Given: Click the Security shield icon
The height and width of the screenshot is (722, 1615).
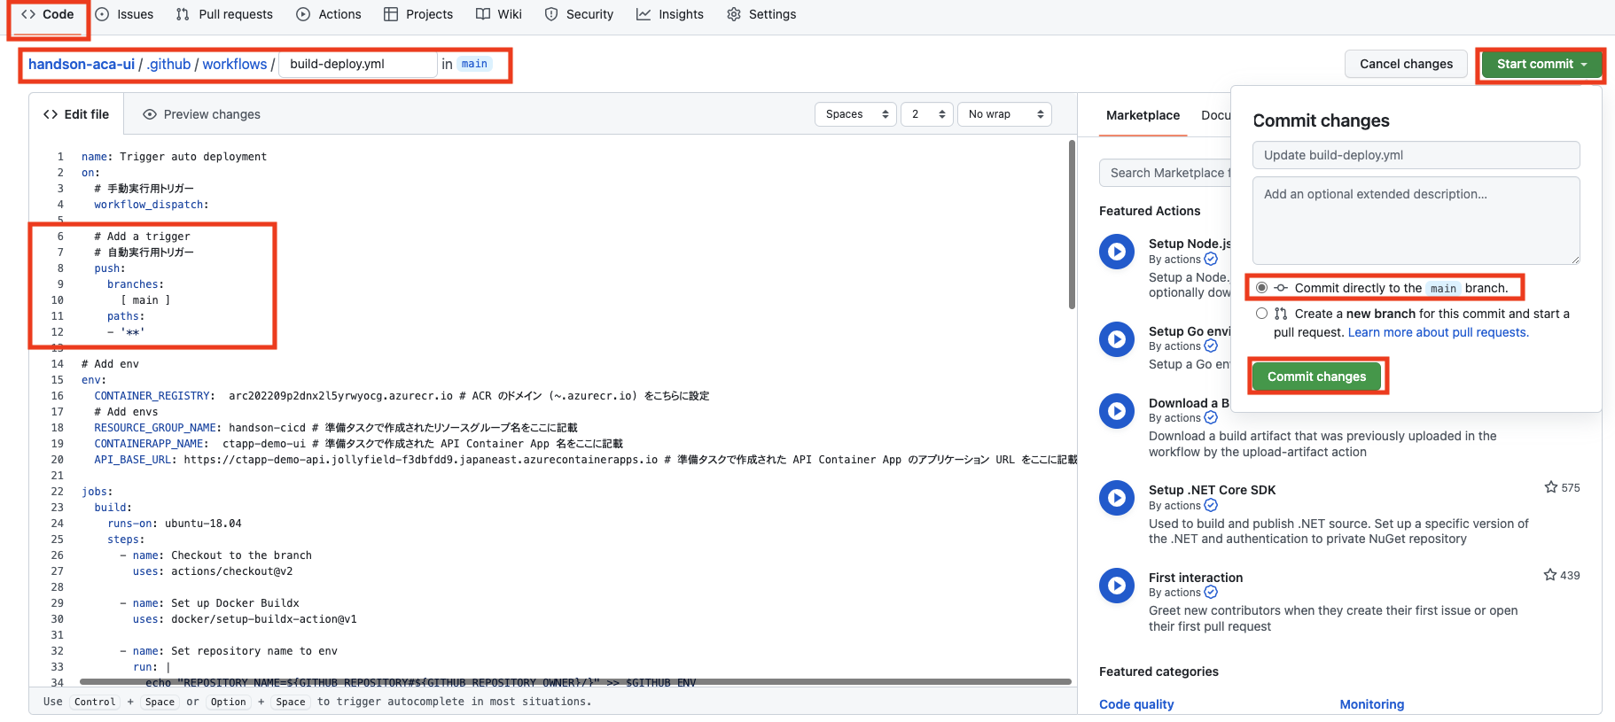Looking at the screenshot, I should (551, 14).
